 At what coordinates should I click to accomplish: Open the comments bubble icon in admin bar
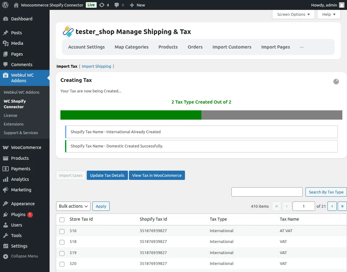pyautogui.click(x=116, y=5)
